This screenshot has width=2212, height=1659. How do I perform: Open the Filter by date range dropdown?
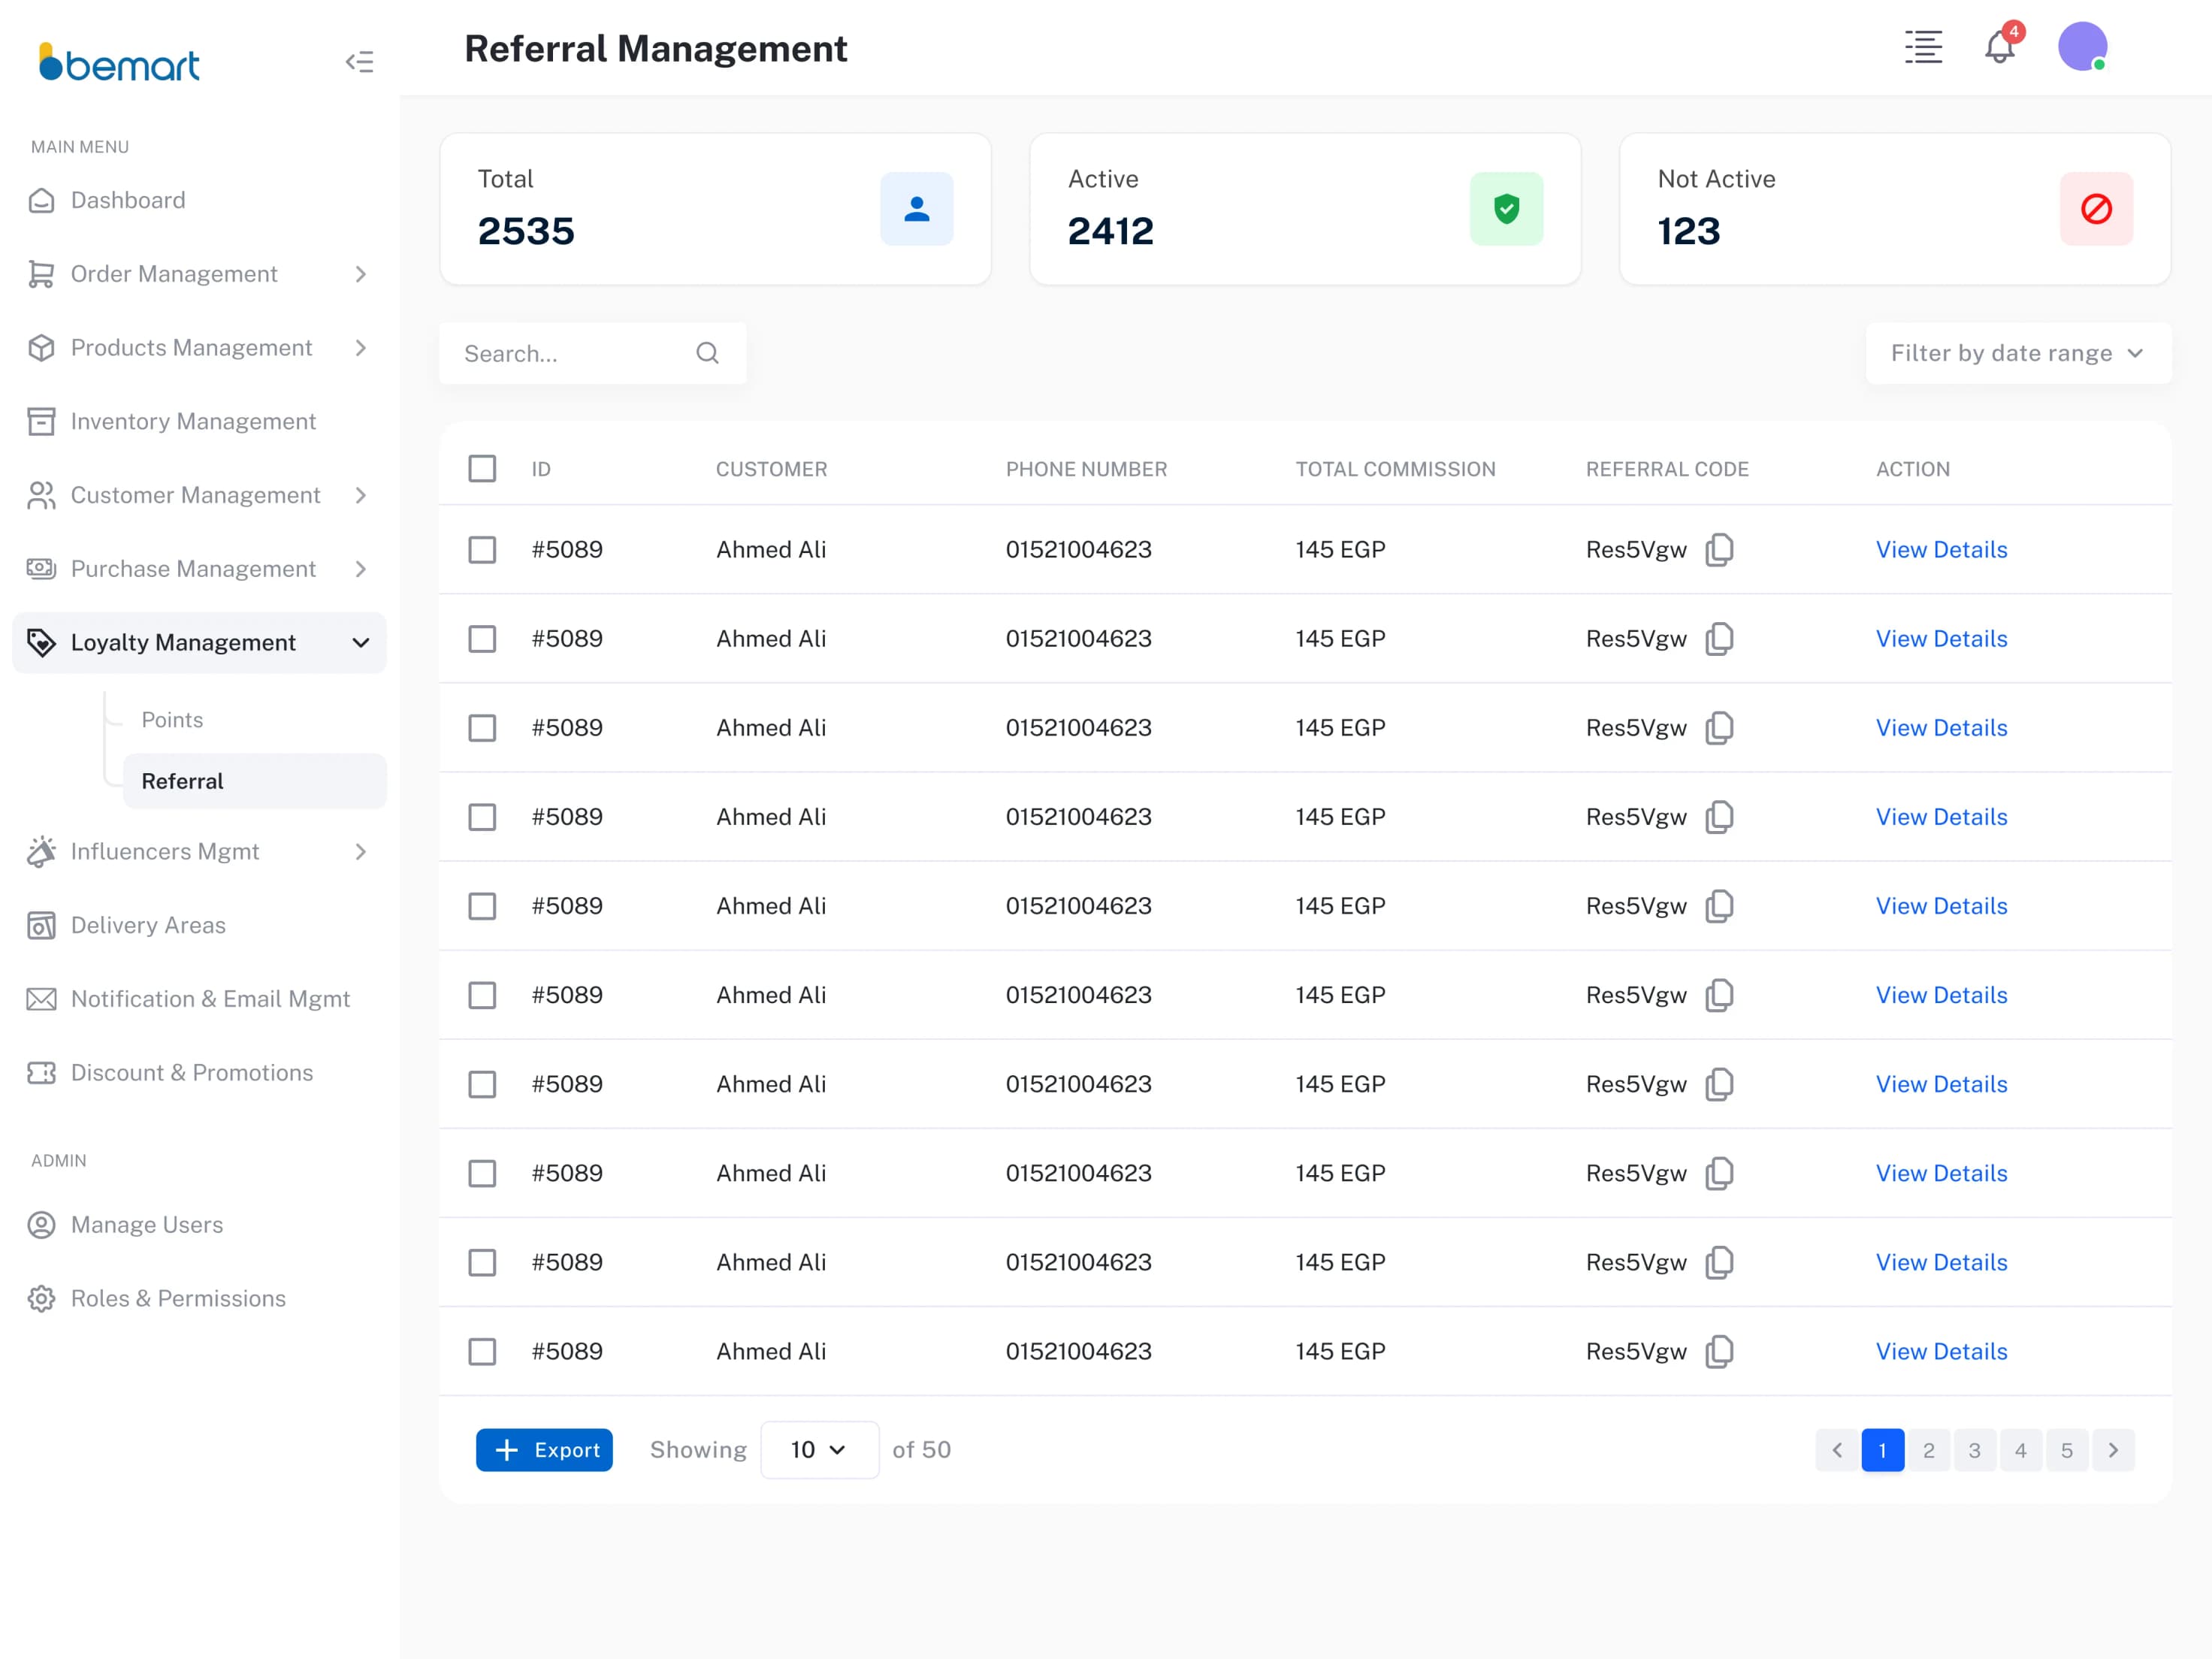click(x=2018, y=353)
